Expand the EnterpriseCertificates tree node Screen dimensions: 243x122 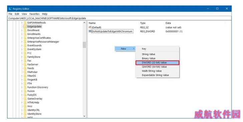pyautogui.click(x=22, y=38)
